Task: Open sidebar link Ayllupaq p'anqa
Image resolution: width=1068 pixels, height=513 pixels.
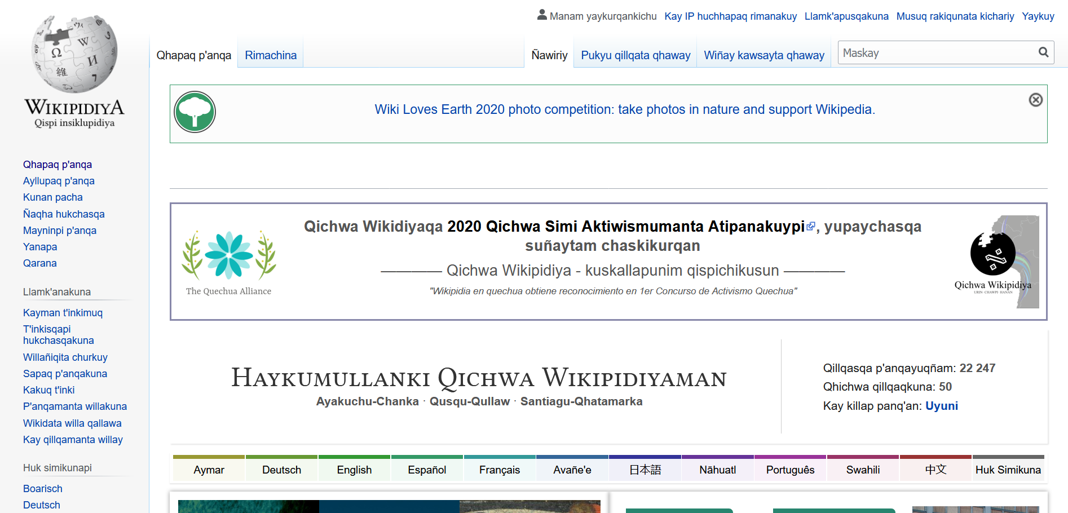Action: coord(59,181)
